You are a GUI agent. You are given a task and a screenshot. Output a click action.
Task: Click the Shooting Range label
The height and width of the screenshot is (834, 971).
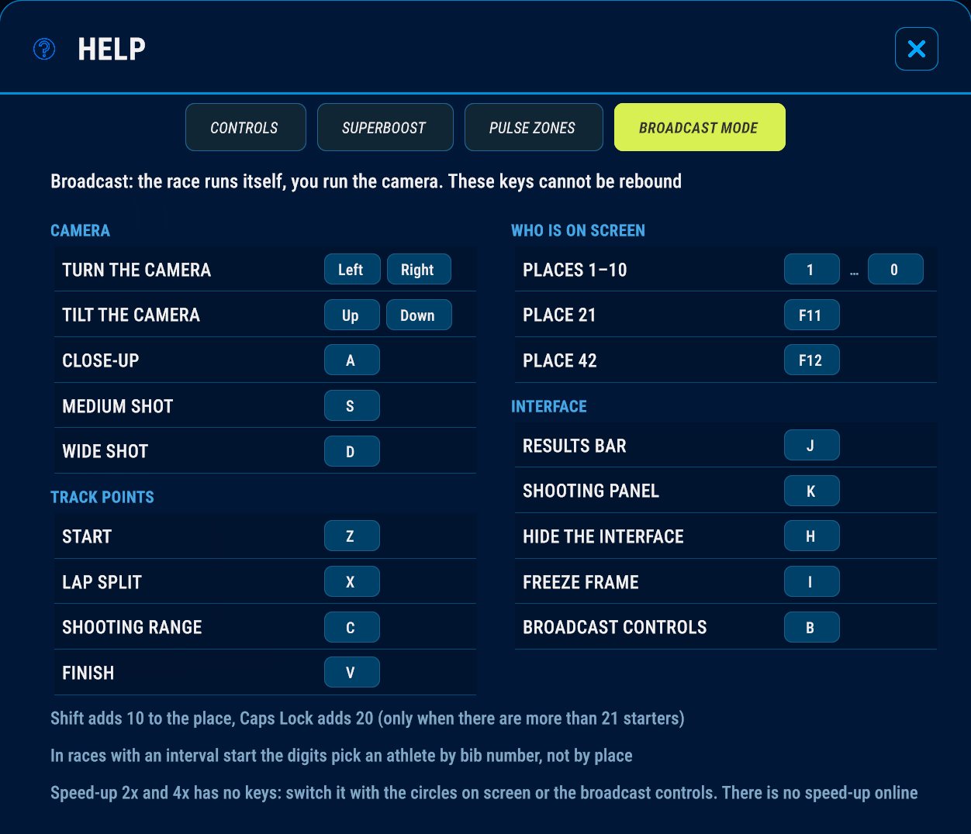(x=132, y=627)
